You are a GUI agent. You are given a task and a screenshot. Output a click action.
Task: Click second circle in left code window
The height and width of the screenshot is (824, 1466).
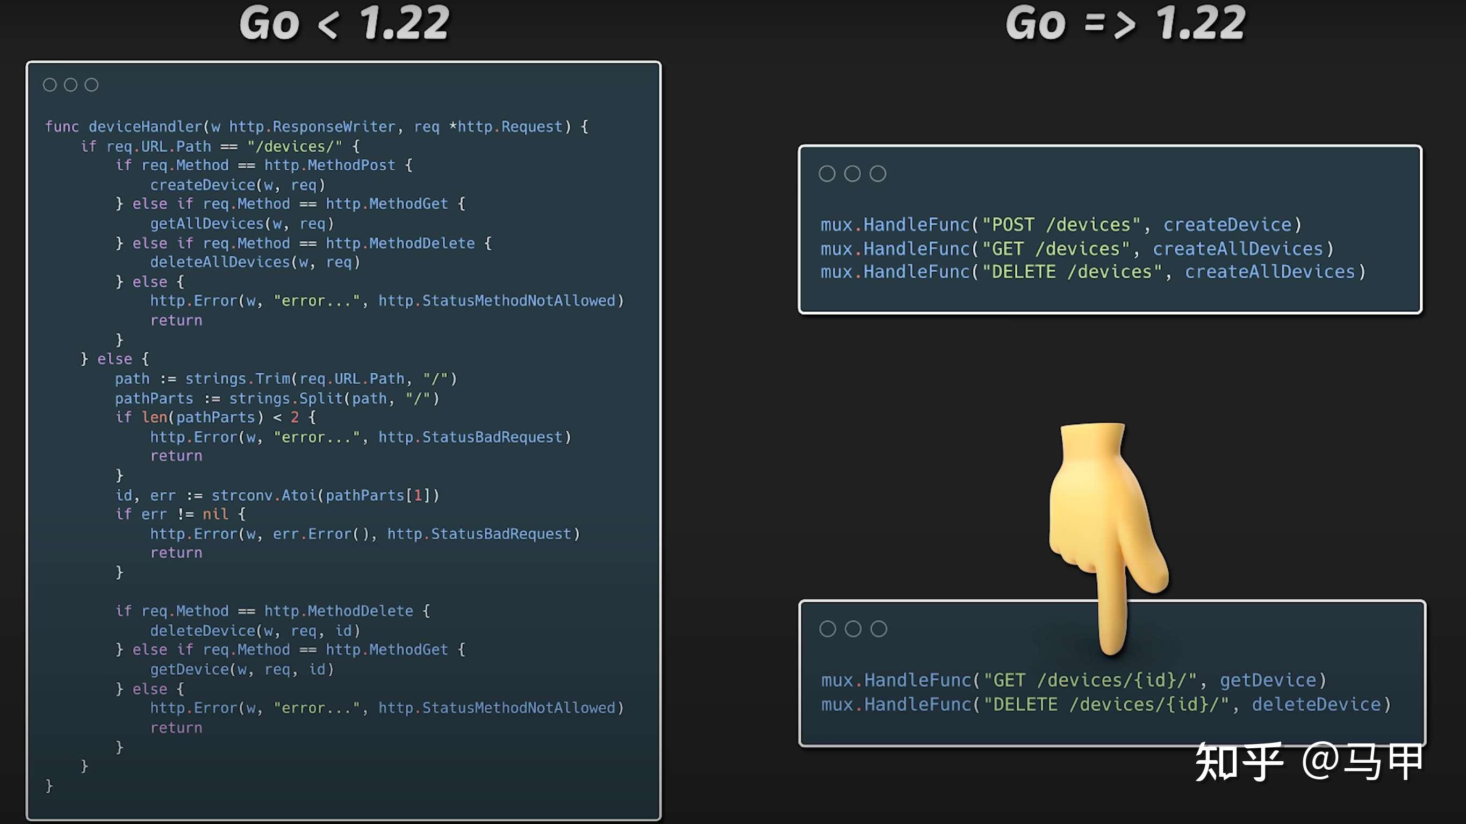point(70,85)
